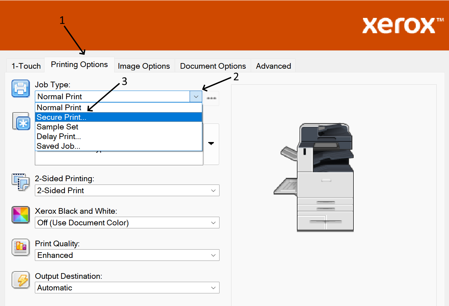Pick Sample Set from the list
Viewport: 449px width, 306px height.
coord(119,127)
